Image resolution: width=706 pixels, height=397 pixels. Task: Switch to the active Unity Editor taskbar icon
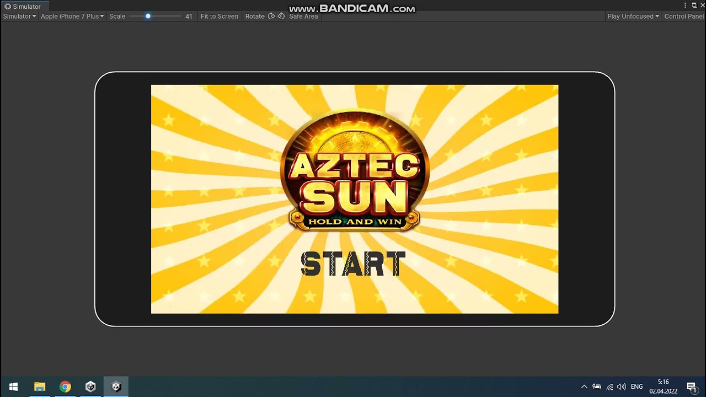116,387
